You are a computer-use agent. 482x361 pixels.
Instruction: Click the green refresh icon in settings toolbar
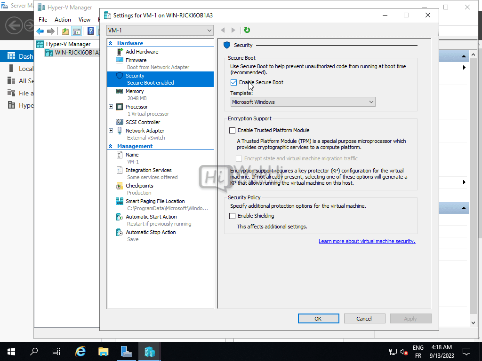(247, 30)
